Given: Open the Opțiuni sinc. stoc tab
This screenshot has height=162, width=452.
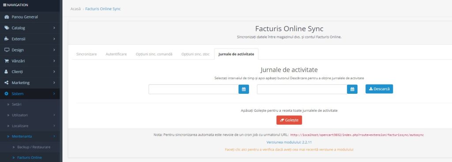Looking at the screenshot, I should tap(196, 54).
